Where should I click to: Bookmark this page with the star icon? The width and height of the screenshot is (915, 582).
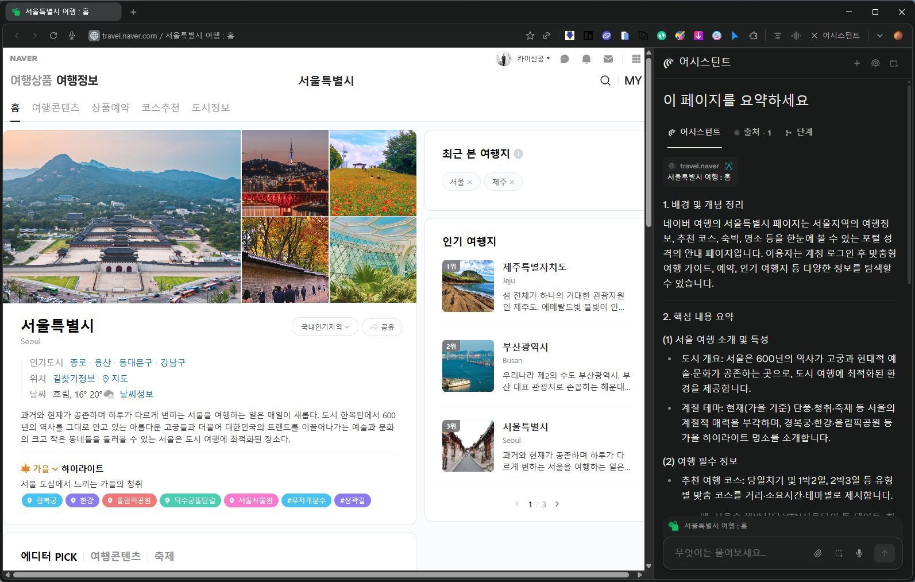(530, 36)
